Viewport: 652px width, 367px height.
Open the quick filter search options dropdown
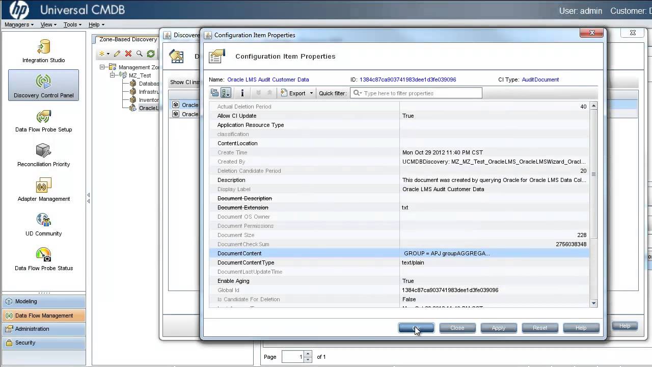357,93
